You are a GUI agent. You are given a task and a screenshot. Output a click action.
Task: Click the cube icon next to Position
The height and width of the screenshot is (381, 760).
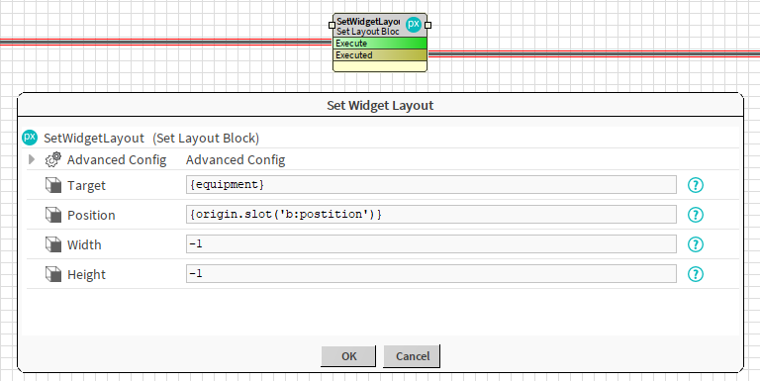(x=53, y=215)
